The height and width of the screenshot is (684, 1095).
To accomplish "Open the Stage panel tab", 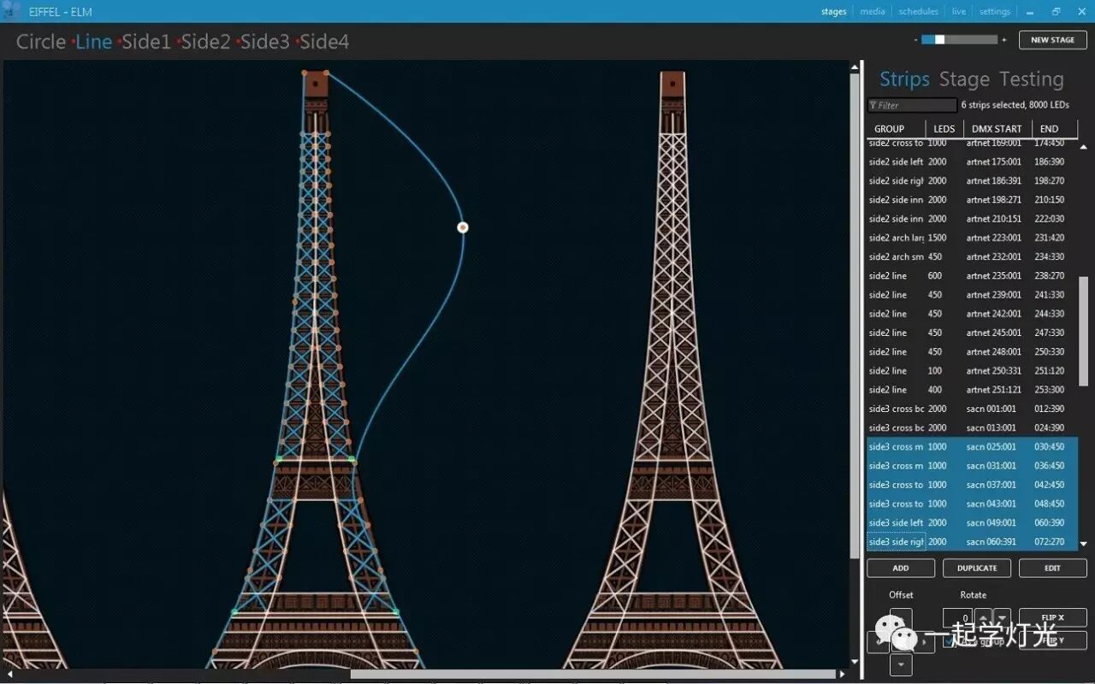I will 964,80.
